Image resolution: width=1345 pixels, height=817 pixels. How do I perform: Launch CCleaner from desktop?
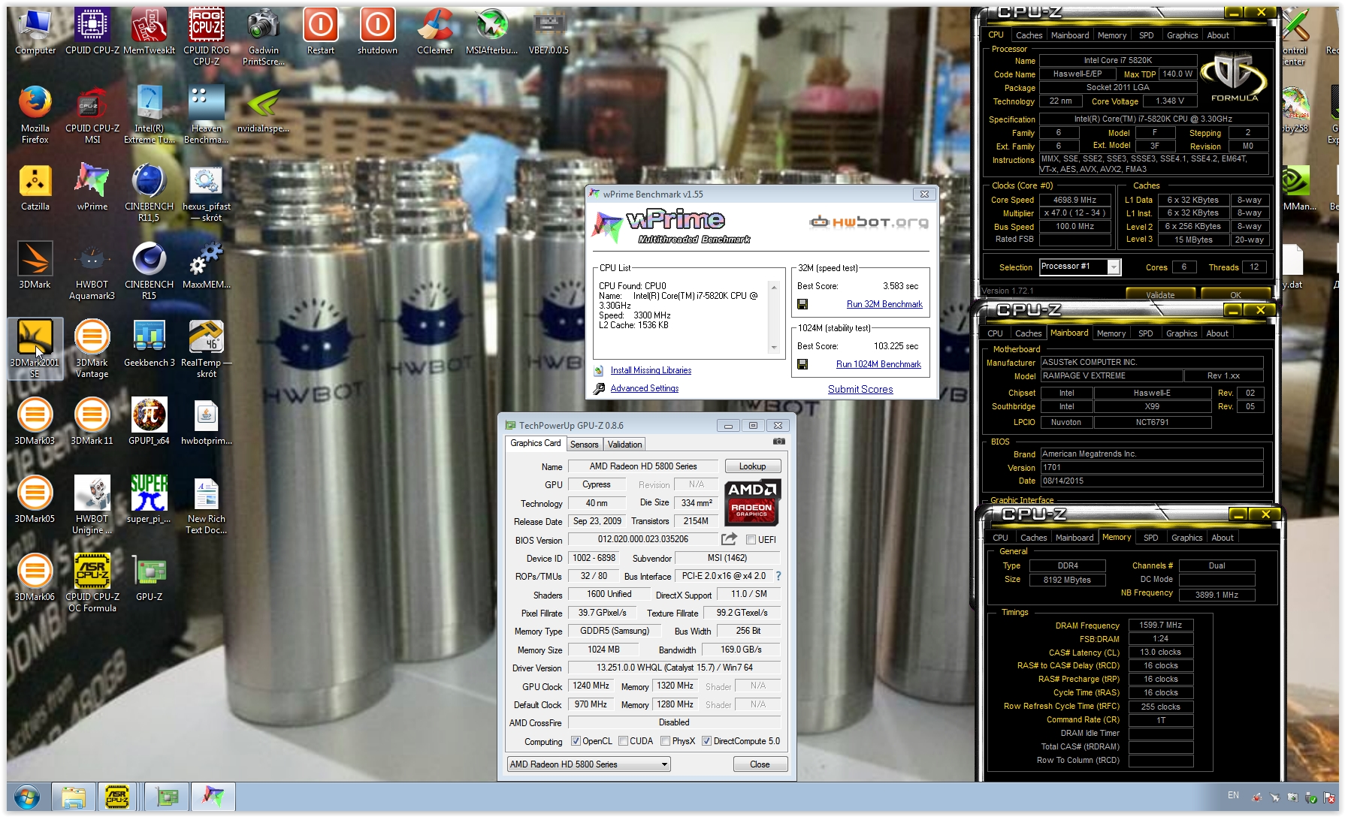click(435, 32)
